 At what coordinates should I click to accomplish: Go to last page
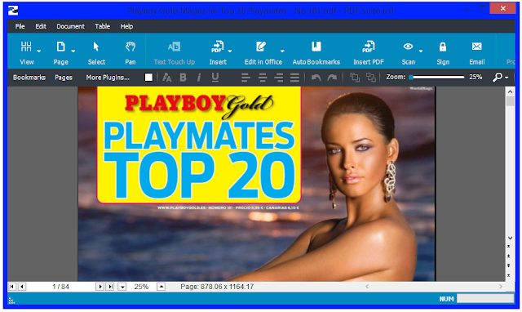[x=109, y=287]
